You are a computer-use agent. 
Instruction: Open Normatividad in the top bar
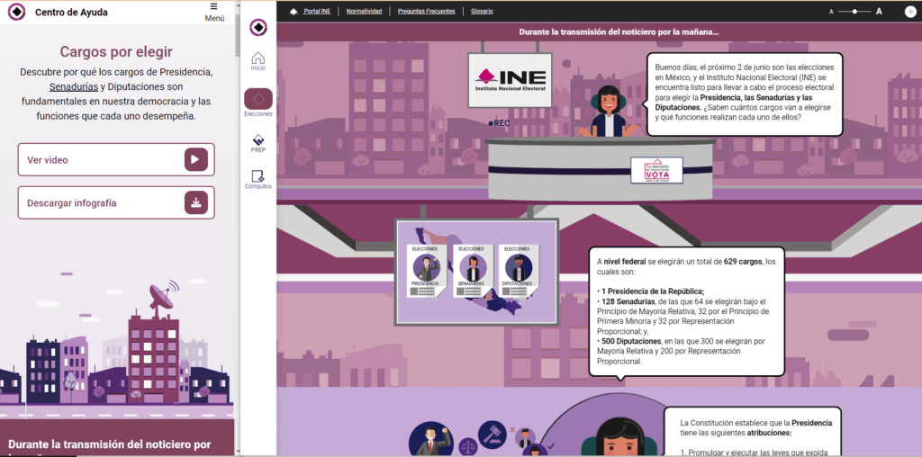click(x=364, y=12)
